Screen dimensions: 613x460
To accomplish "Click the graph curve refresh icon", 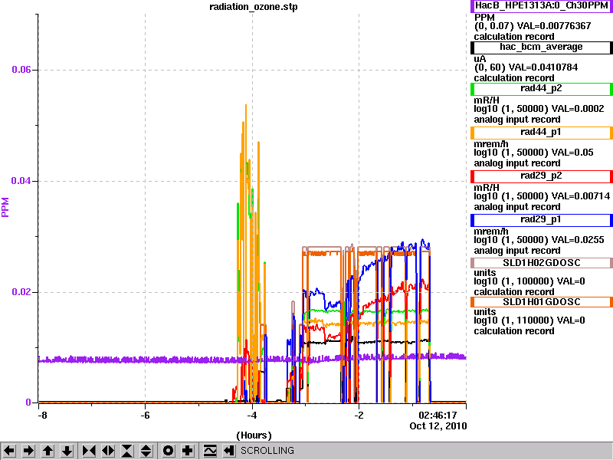I will [x=210, y=451].
